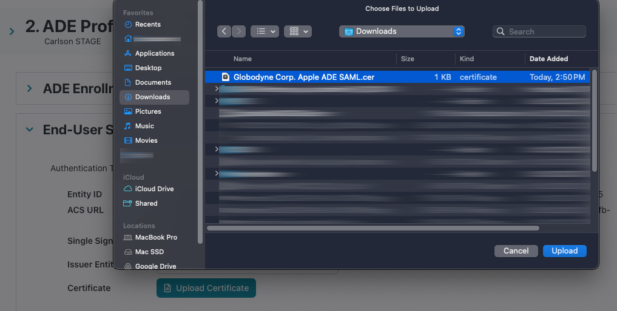Click the Upload button
617x311 pixels.
(565, 251)
